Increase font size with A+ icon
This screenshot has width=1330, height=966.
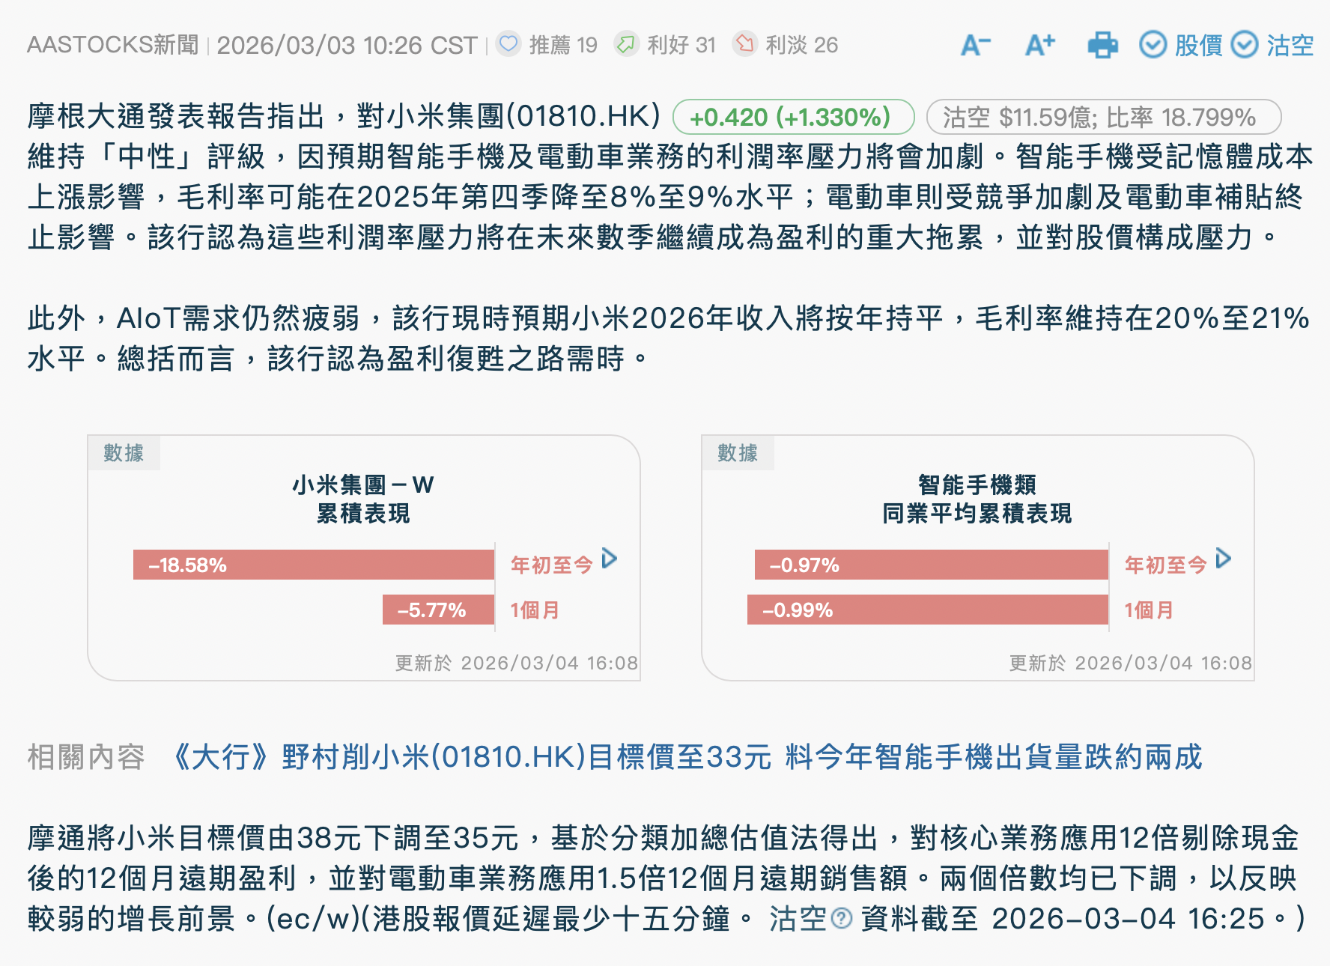click(1040, 45)
